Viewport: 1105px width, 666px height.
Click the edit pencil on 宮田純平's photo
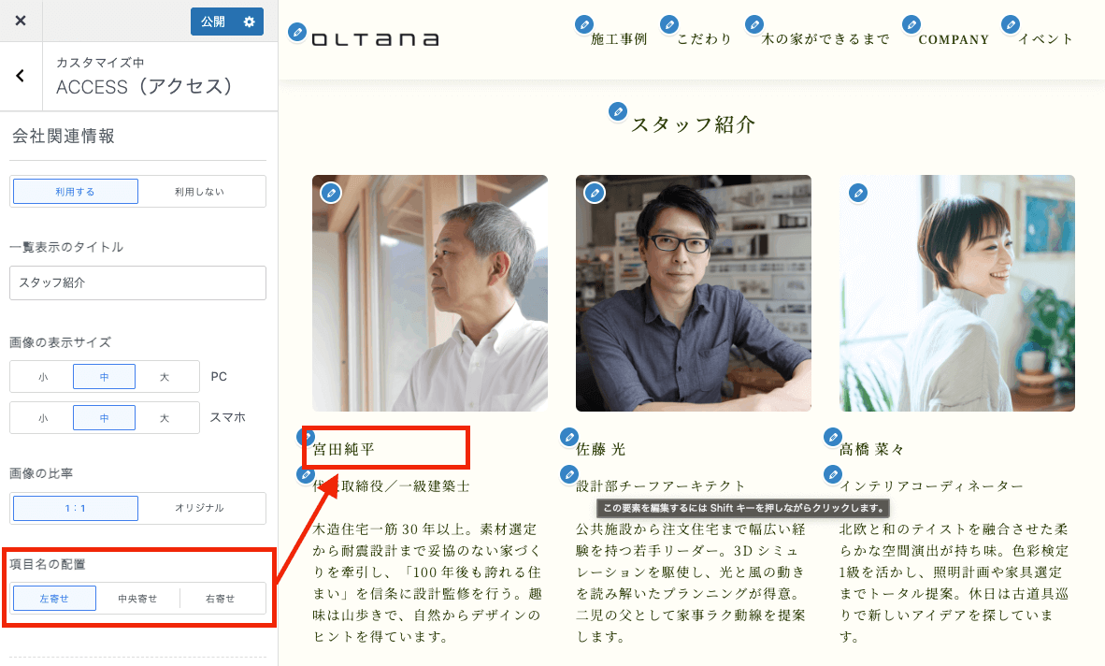(331, 193)
